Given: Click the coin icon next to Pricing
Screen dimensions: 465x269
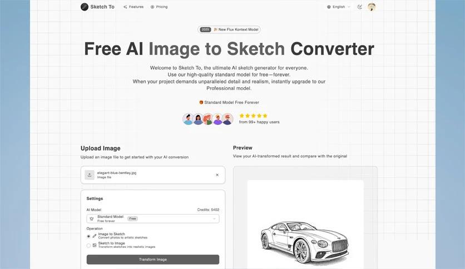Looking at the screenshot, I should click(x=152, y=7).
